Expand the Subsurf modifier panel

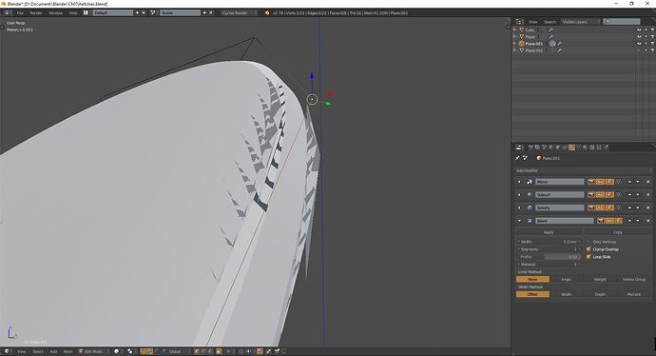(x=520, y=195)
